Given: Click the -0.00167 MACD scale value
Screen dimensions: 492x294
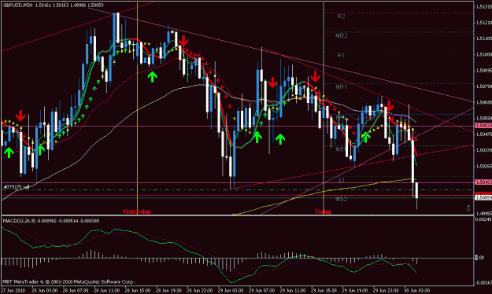Looking at the screenshot, I should tap(483, 282).
